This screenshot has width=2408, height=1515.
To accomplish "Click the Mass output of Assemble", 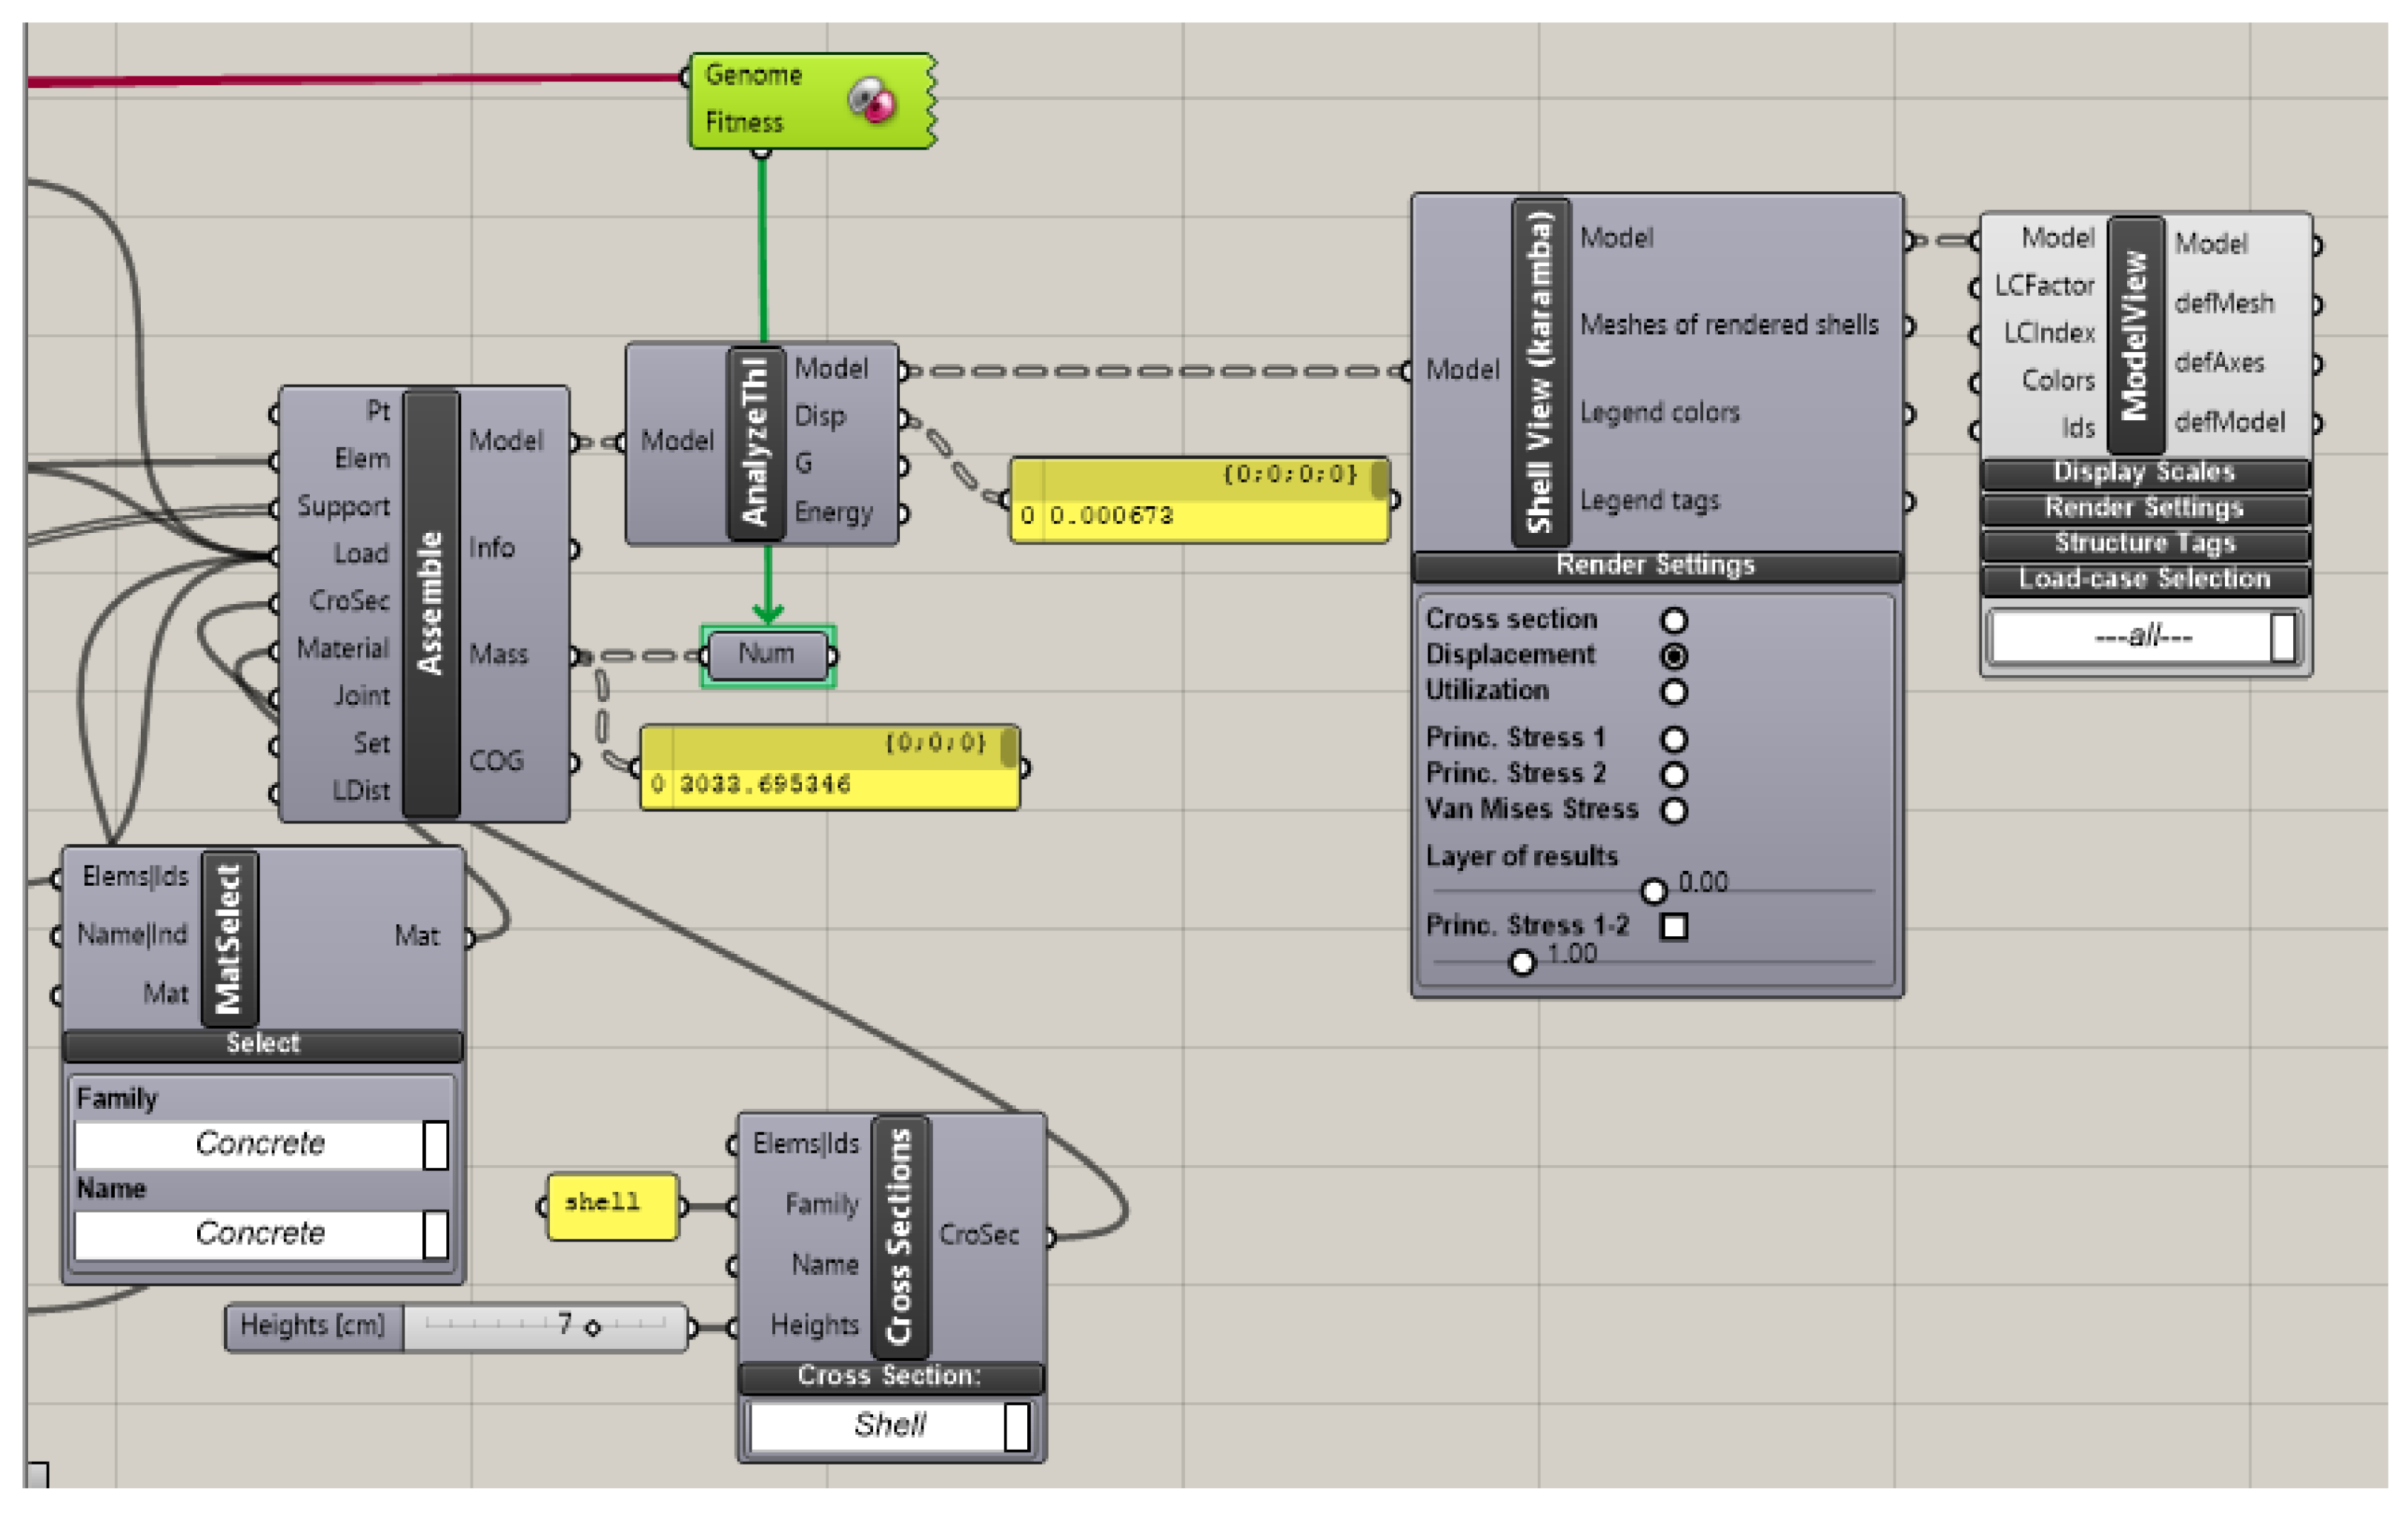I will [498, 654].
